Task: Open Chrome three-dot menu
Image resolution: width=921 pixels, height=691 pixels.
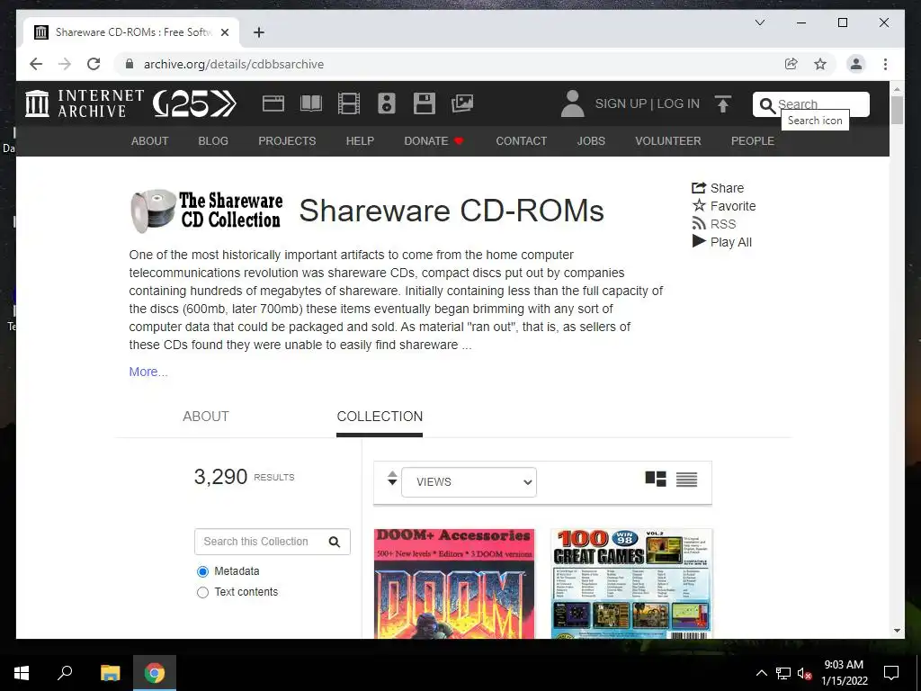Action: 885,64
